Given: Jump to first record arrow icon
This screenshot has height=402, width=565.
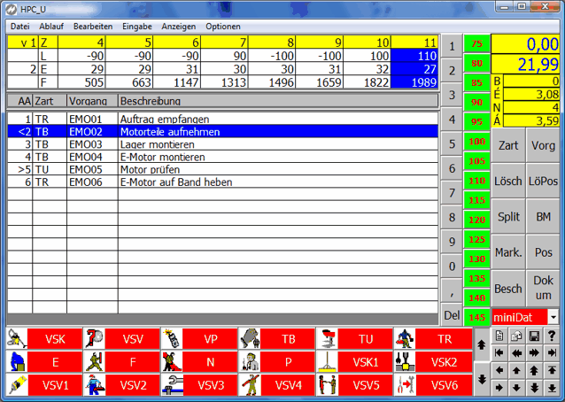Looking at the screenshot, I should point(499,352).
